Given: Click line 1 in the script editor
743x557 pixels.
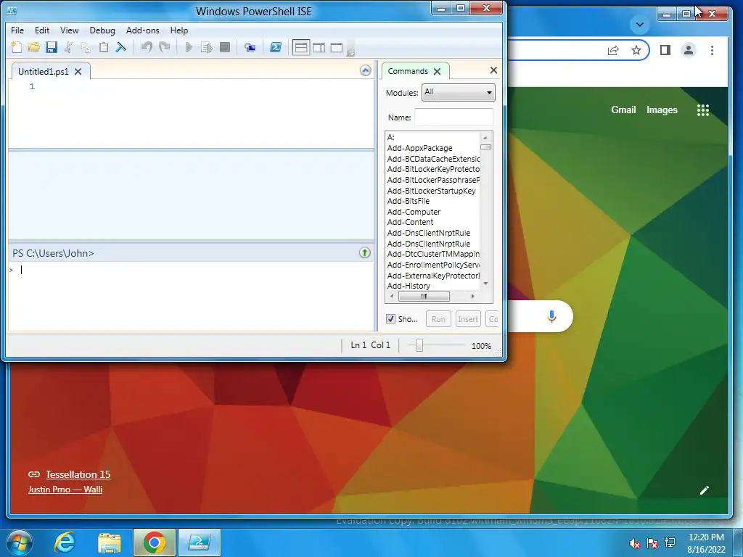Looking at the screenshot, I should click(x=204, y=86).
